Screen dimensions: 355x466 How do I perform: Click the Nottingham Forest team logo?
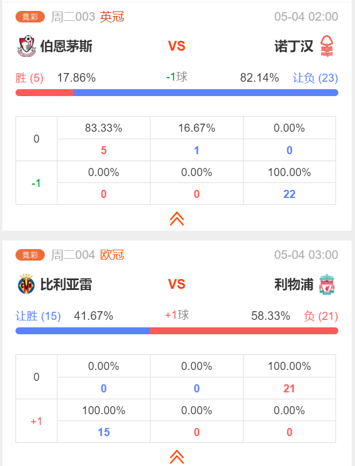click(x=327, y=46)
